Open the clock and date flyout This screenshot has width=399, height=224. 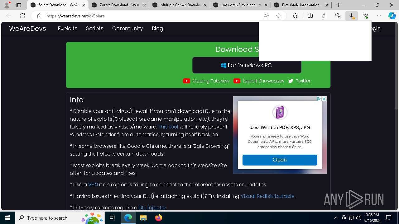372,218
